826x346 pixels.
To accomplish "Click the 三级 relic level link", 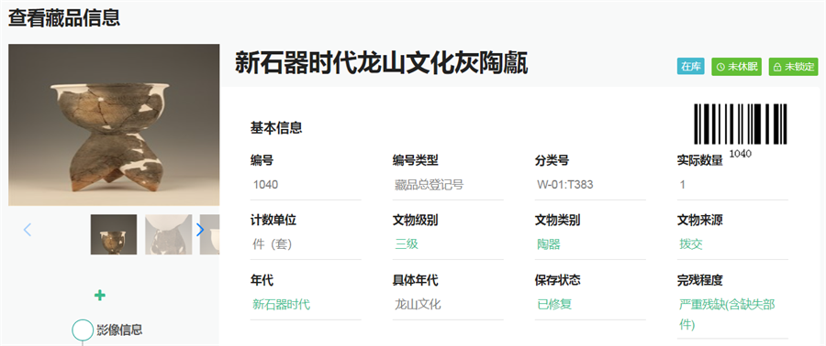I will coord(407,244).
